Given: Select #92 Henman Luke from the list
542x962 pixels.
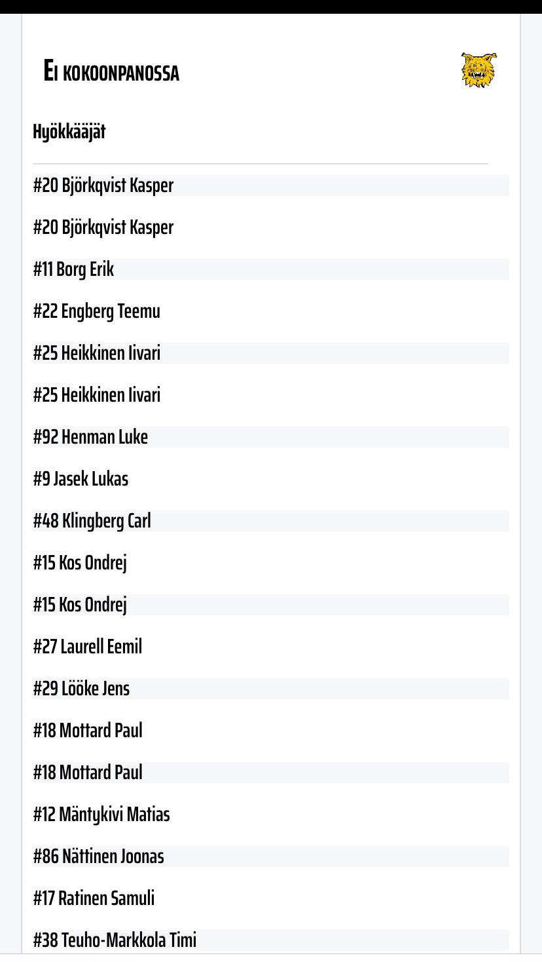Looking at the screenshot, I should 91,437.
